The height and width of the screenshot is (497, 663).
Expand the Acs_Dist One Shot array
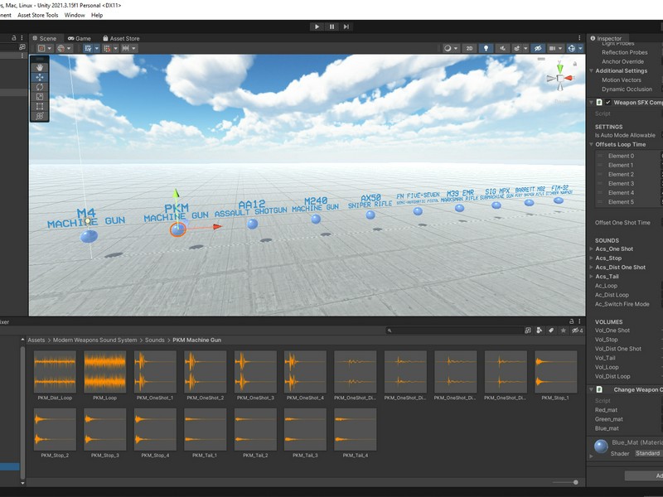(592, 267)
